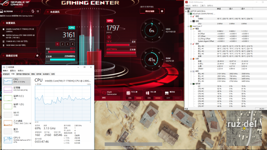Collapse the Intel Core i7 node

(x=188, y=26)
